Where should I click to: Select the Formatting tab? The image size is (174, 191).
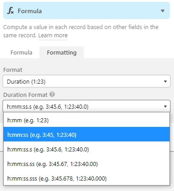pos(62,53)
